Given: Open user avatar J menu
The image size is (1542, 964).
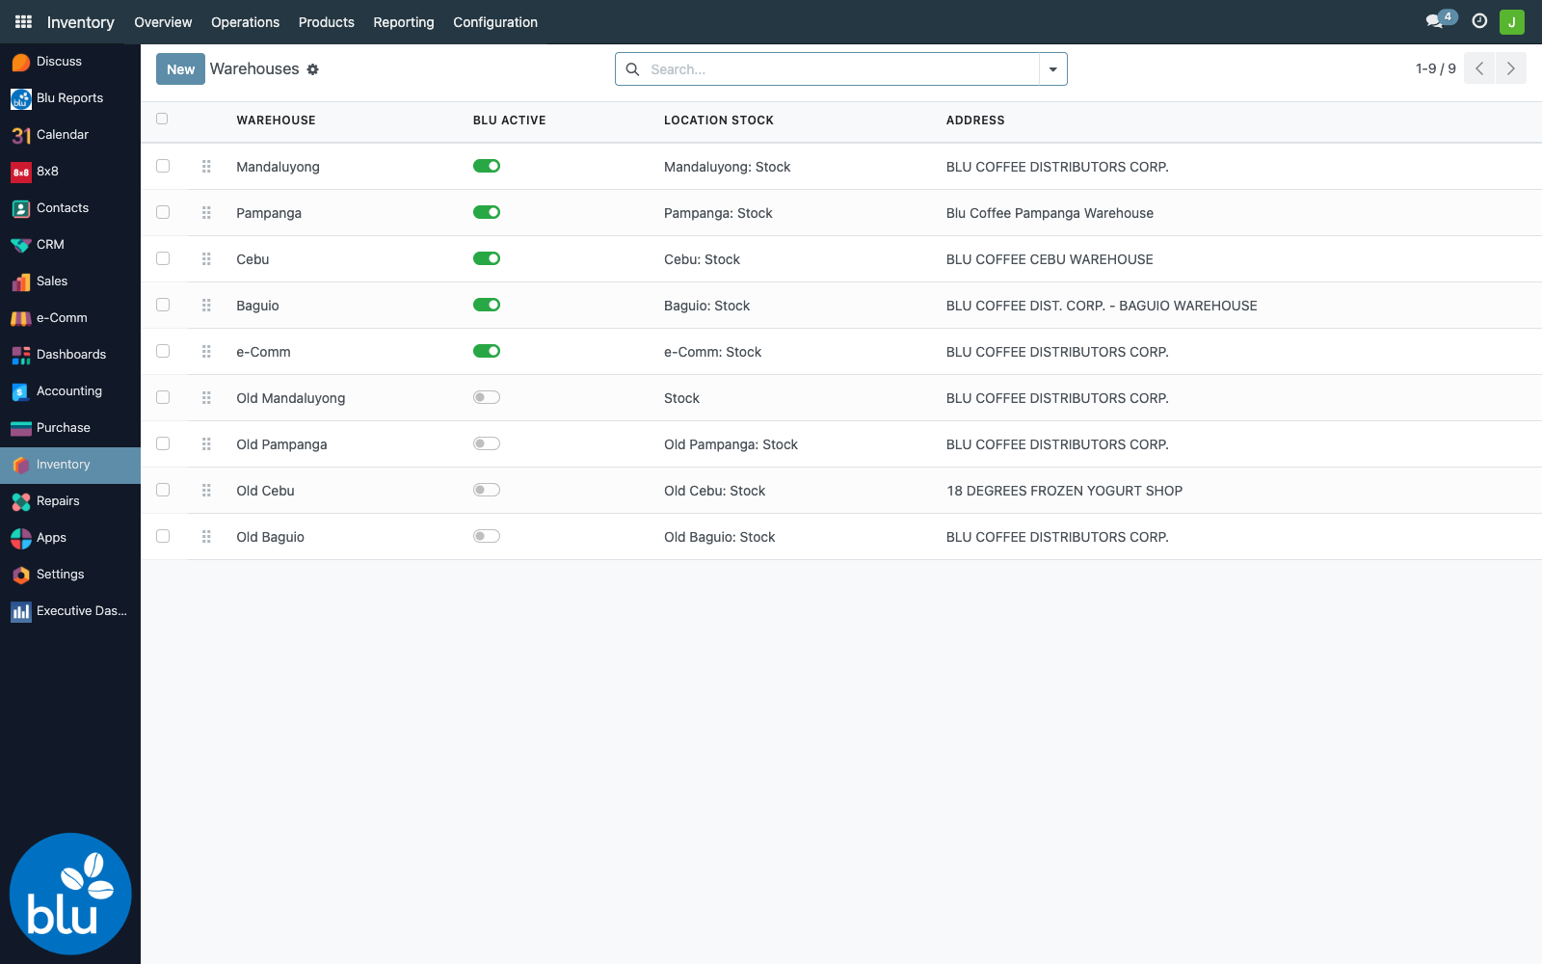Looking at the screenshot, I should pyautogui.click(x=1512, y=21).
